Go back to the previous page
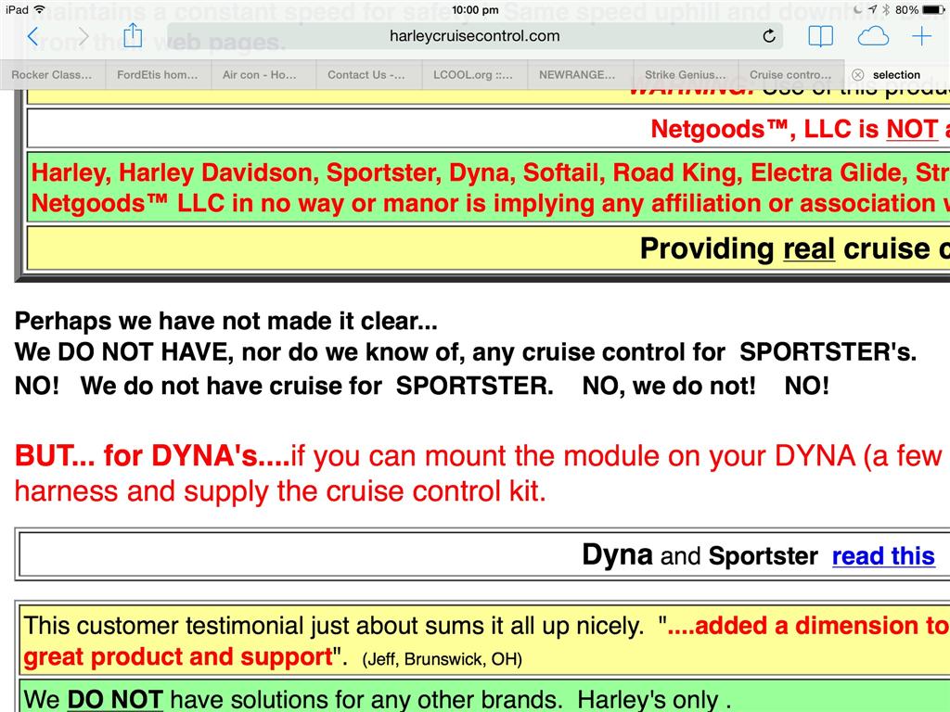Viewport: 950px width, 712px height. [x=32, y=36]
